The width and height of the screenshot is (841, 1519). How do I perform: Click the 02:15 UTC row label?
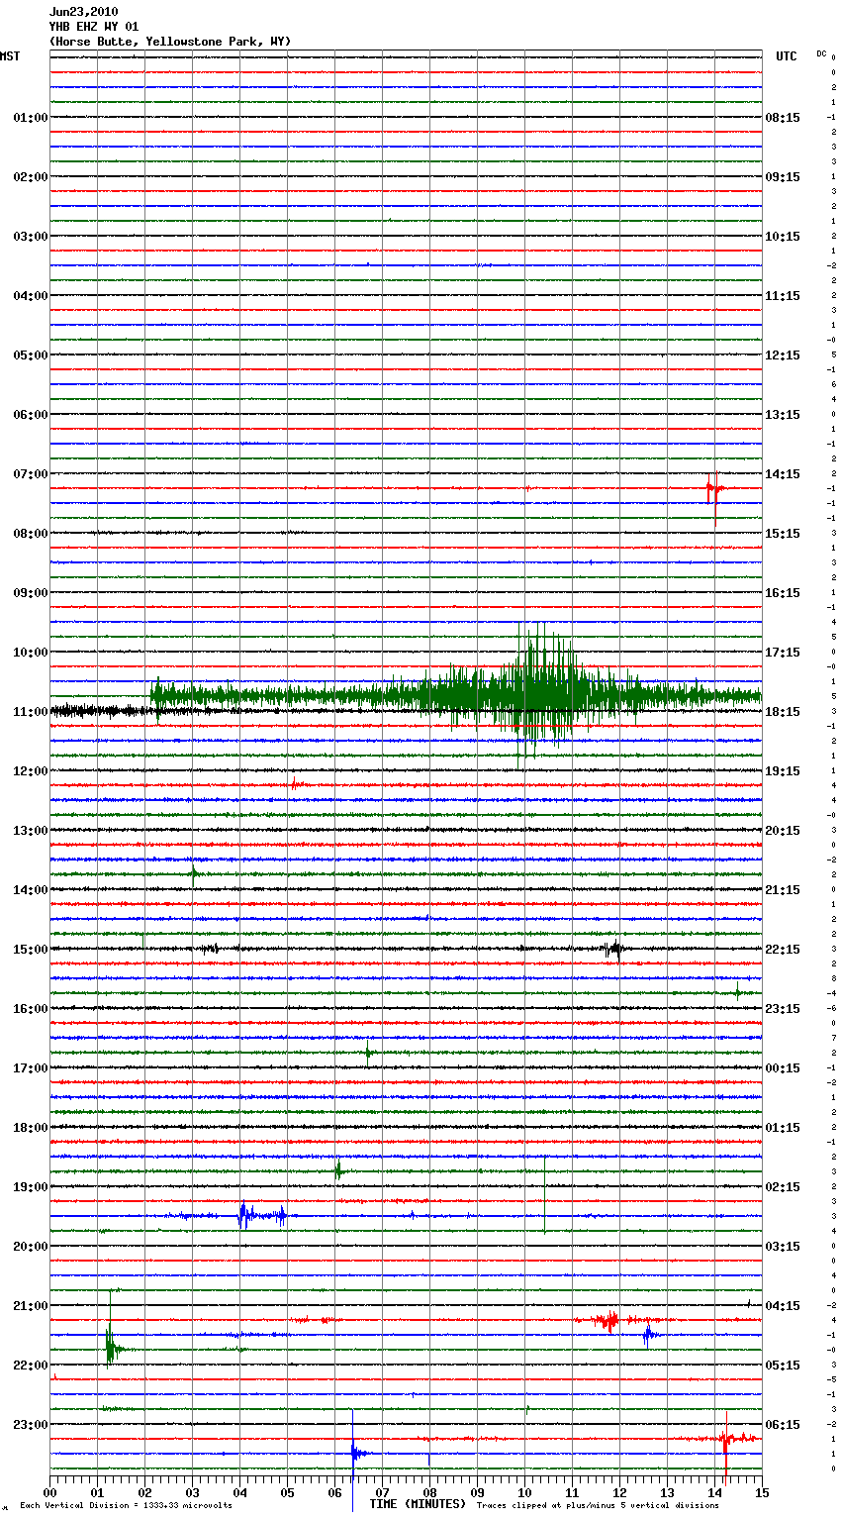(x=783, y=1187)
